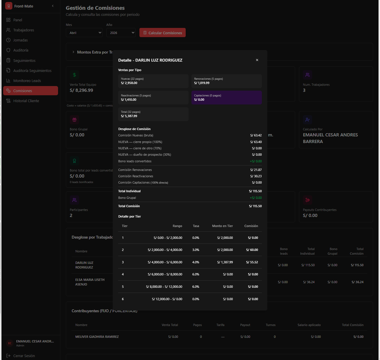This screenshot has width=380, height=360.
Task: Select the Reactivaciones (5 pagos) card
Action: coord(153,98)
